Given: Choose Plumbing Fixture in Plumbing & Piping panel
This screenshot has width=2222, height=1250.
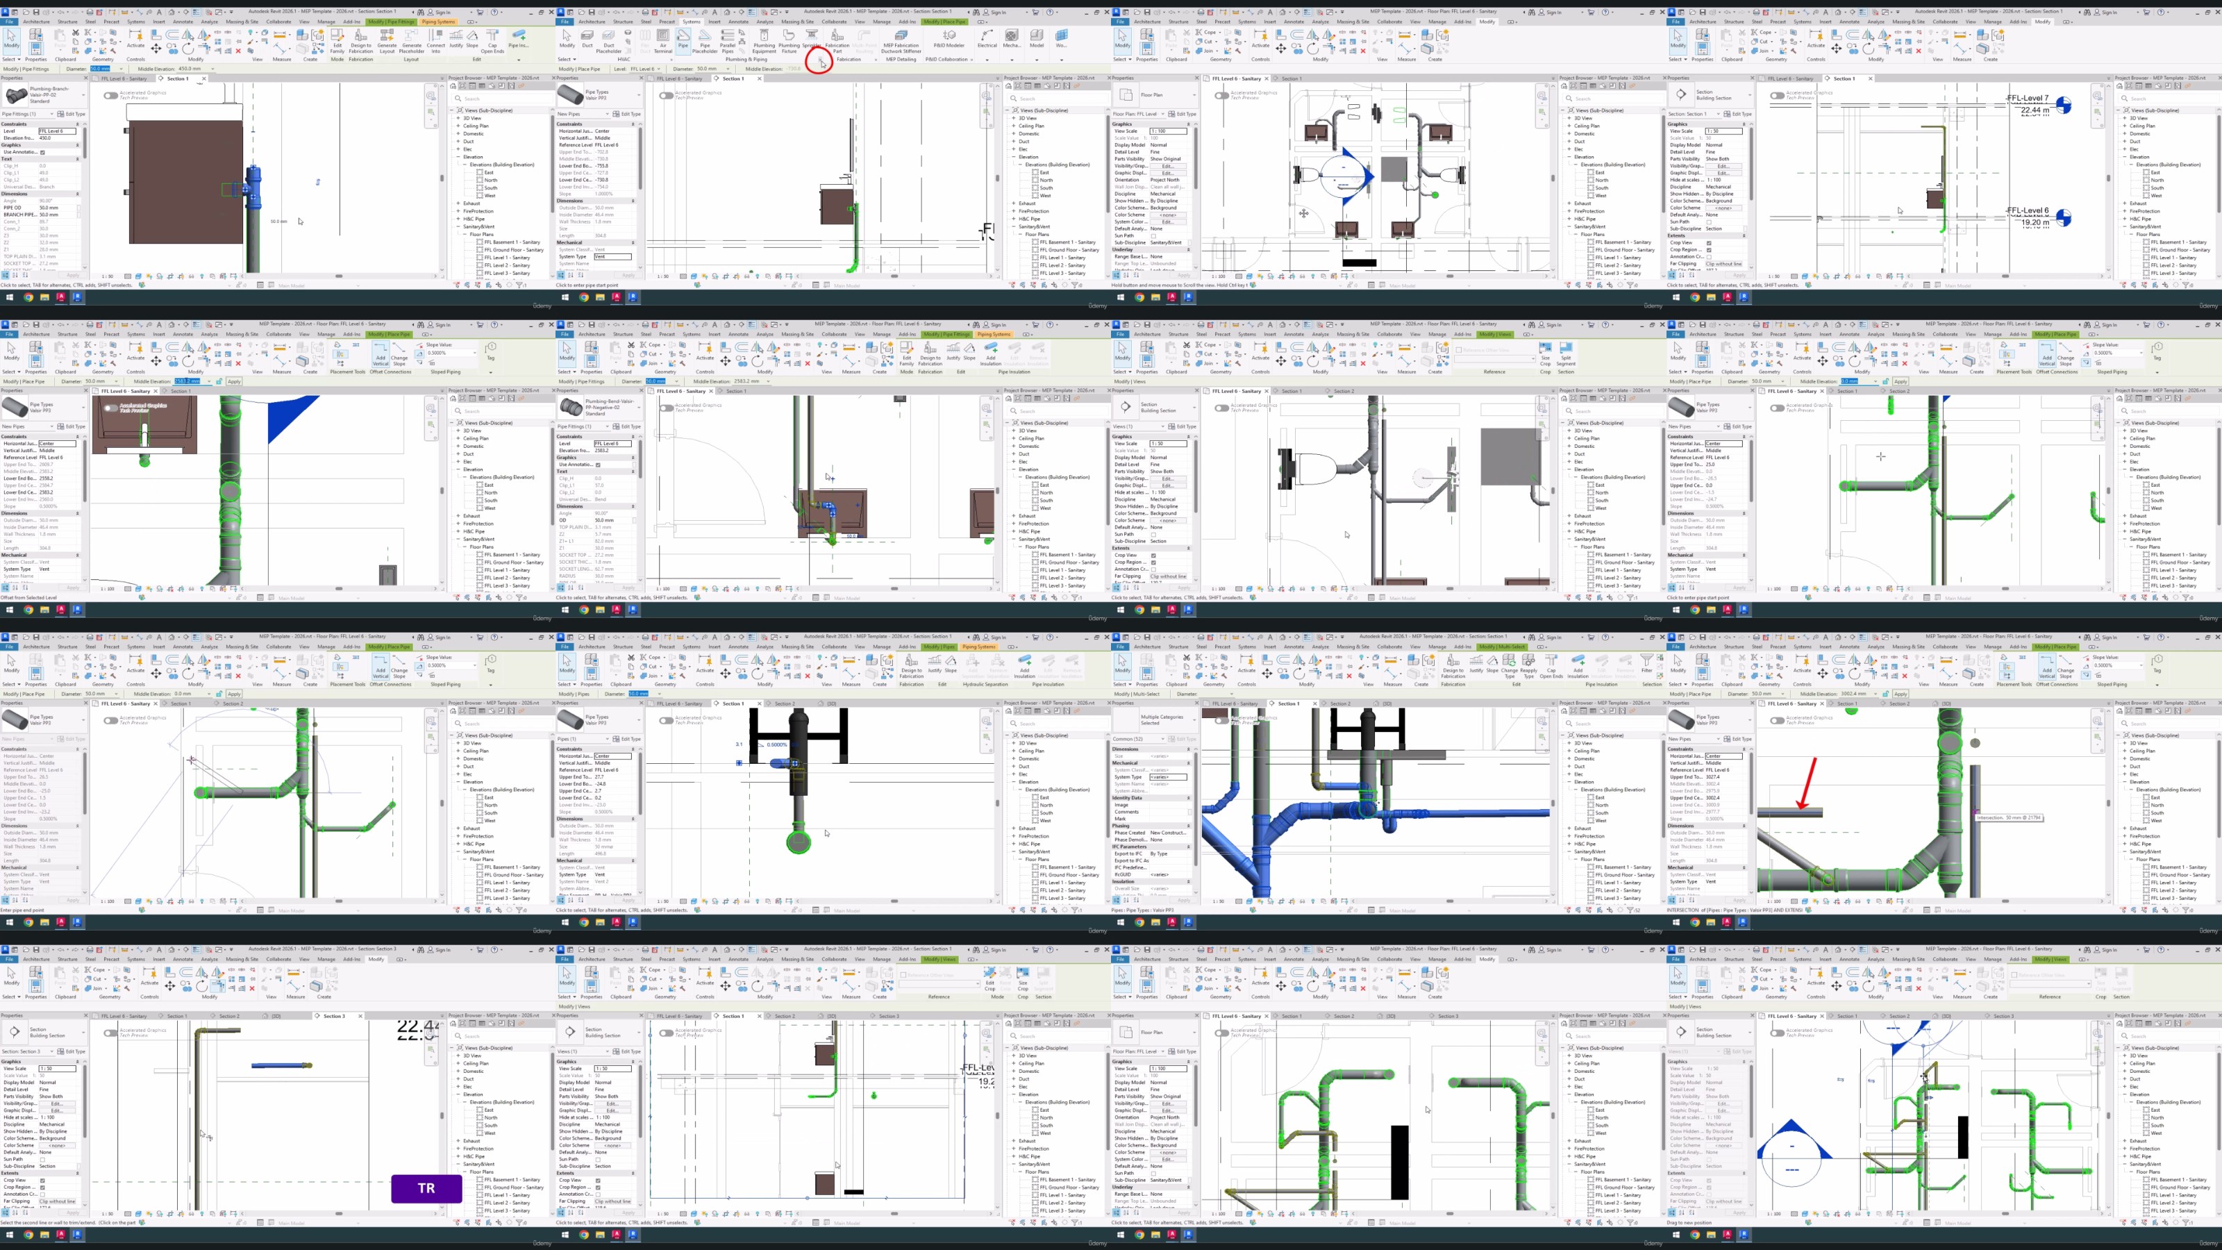Looking at the screenshot, I should [x=790, y=40].
